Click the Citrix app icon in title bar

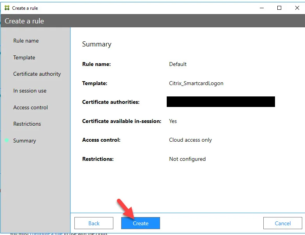pos(7,8)
